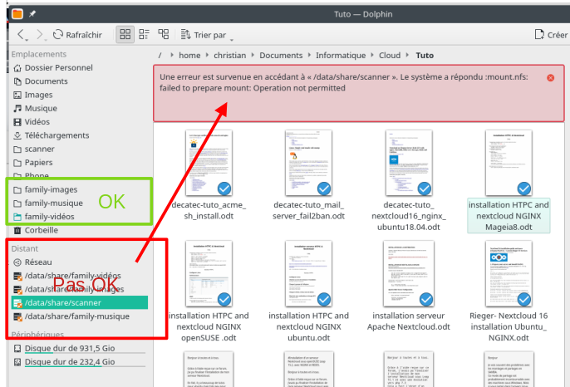Select /data/share/family-musique remote share
570x387 pixels.
coord(79,316)
